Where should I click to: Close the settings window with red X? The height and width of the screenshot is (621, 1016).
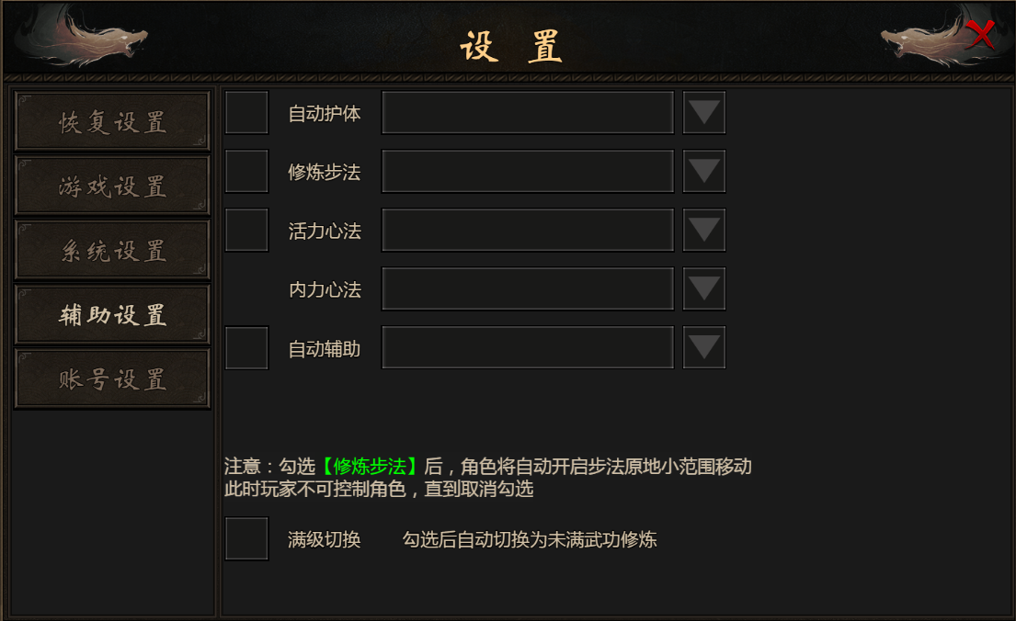[x=981, y=34]
